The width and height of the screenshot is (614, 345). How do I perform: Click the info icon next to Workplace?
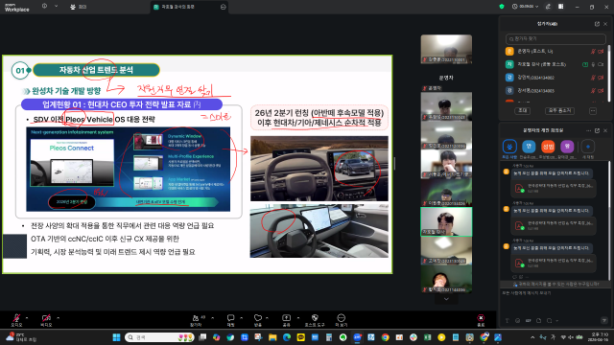[x=45, y=7]
